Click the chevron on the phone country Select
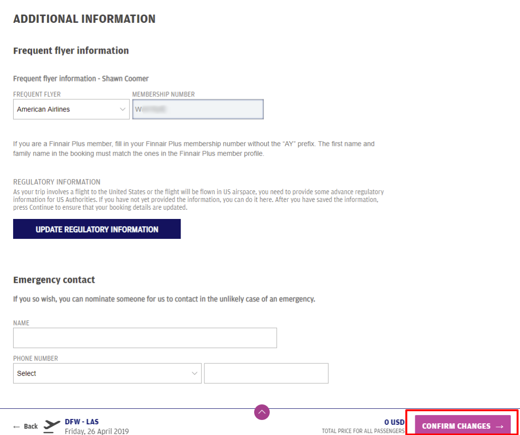 point(195,373)
